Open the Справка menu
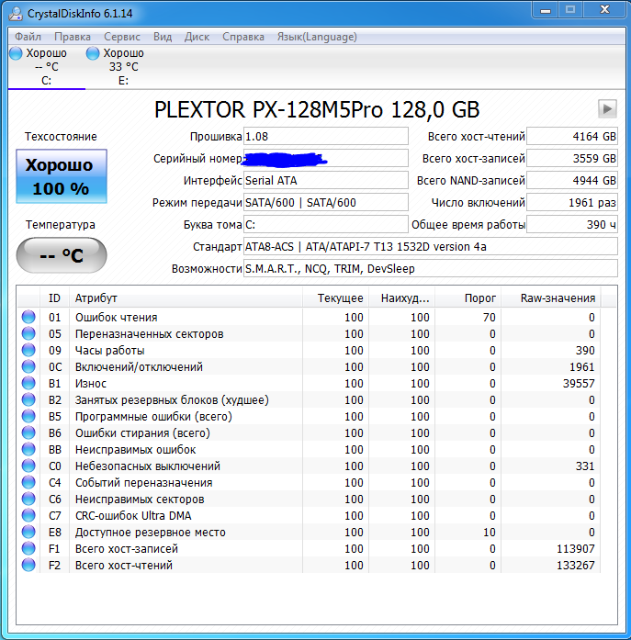The height and width of the screenshot is (640, 631). pos(243,37)
